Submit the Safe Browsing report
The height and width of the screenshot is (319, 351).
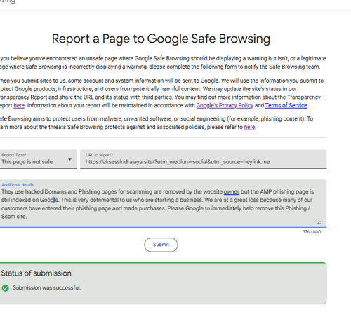161,245
